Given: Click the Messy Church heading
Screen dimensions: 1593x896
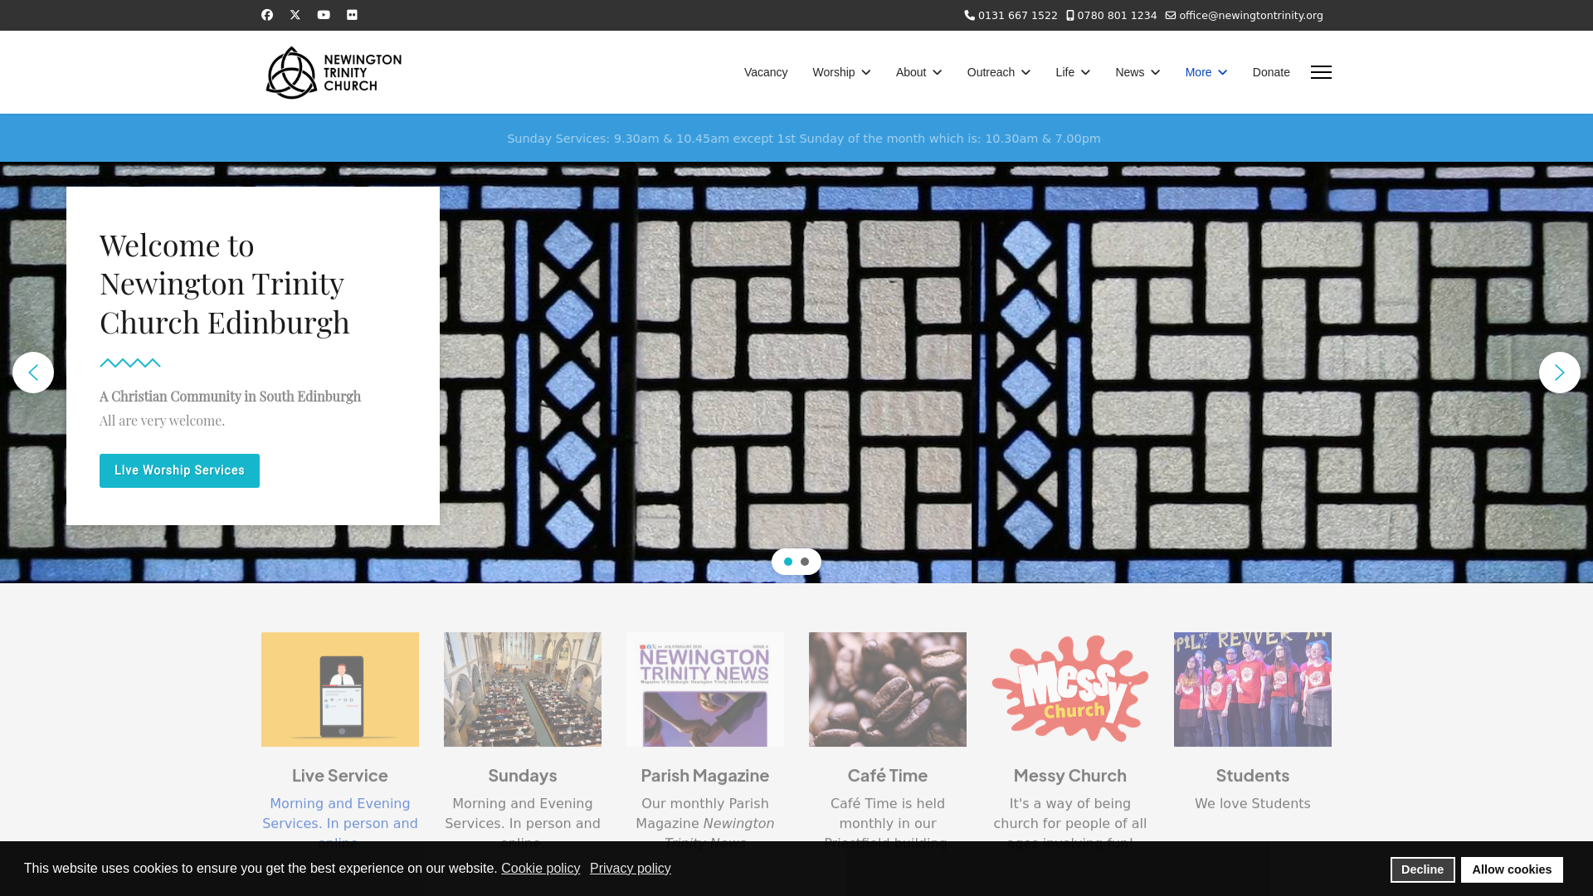Looking at the screenshot, I should 1070,776.
